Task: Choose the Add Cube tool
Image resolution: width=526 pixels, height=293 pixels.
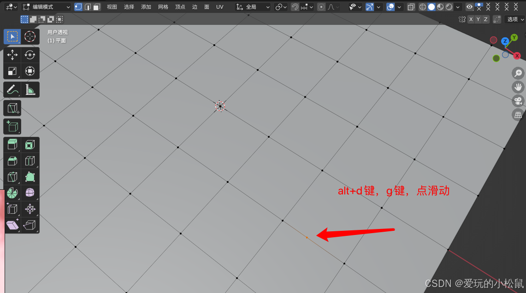Action: (x=12, y=126)
